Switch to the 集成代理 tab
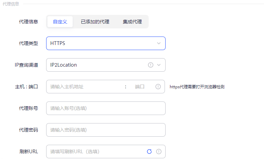The image size is (264, 161). [x=132, y=22]
